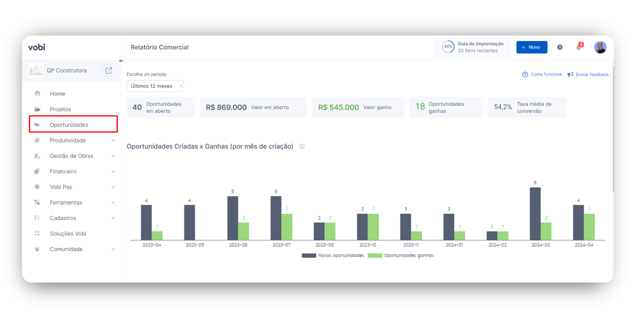
Task: Open the help question mark icon
Action: click(560, 47)
